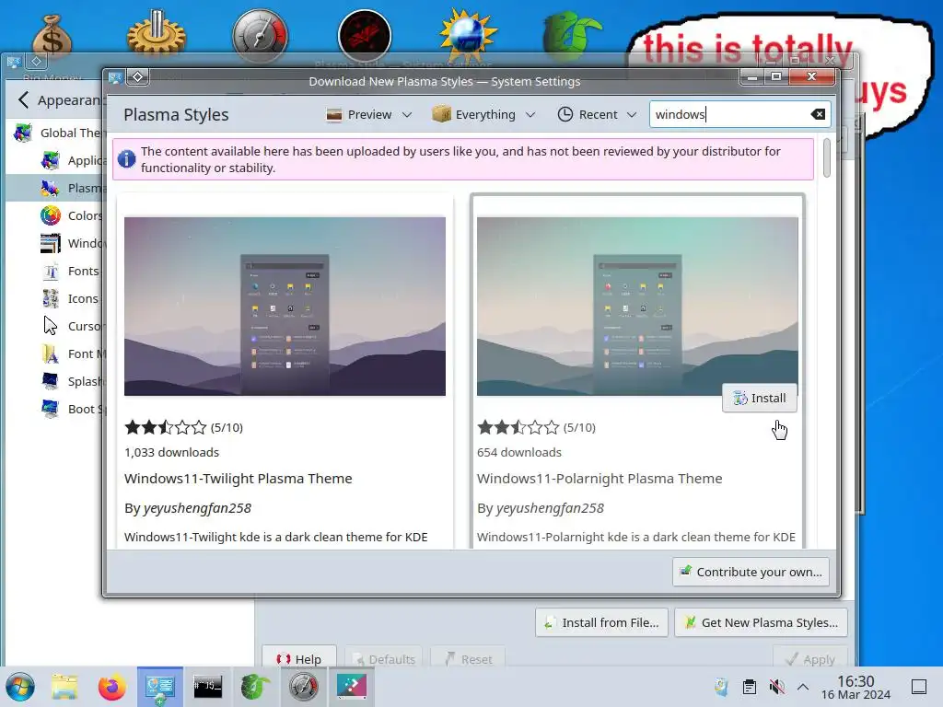Viewport: 943px width, 707px height.
Task: Open the Everything category dropdown
Action: click(483, 114)
